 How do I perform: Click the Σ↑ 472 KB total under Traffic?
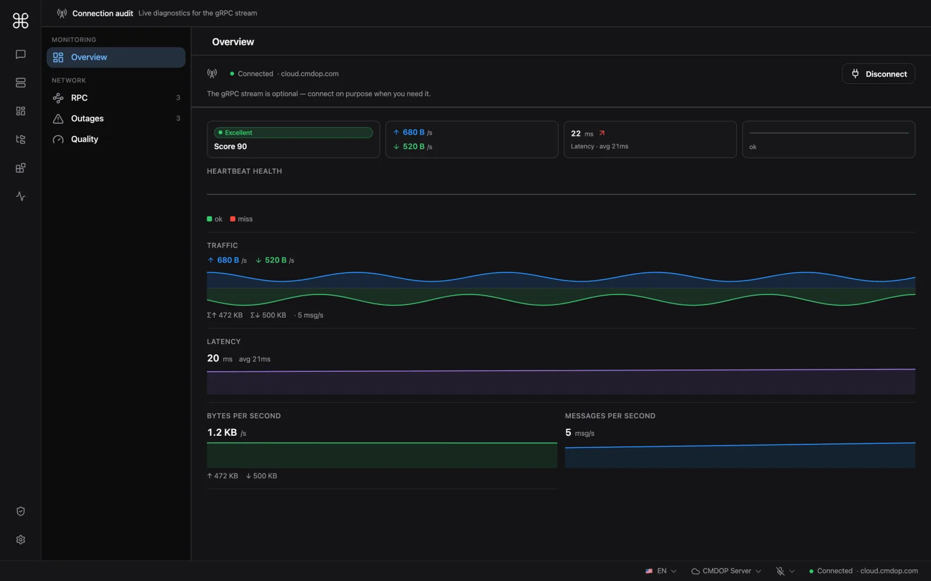pyautogui.click(x=225, y=315)
